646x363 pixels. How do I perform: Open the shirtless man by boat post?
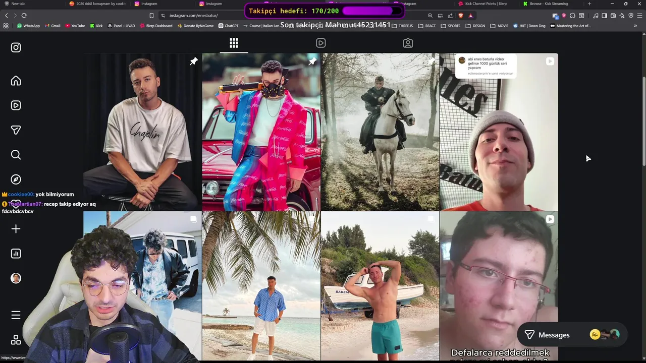point(380,286)
